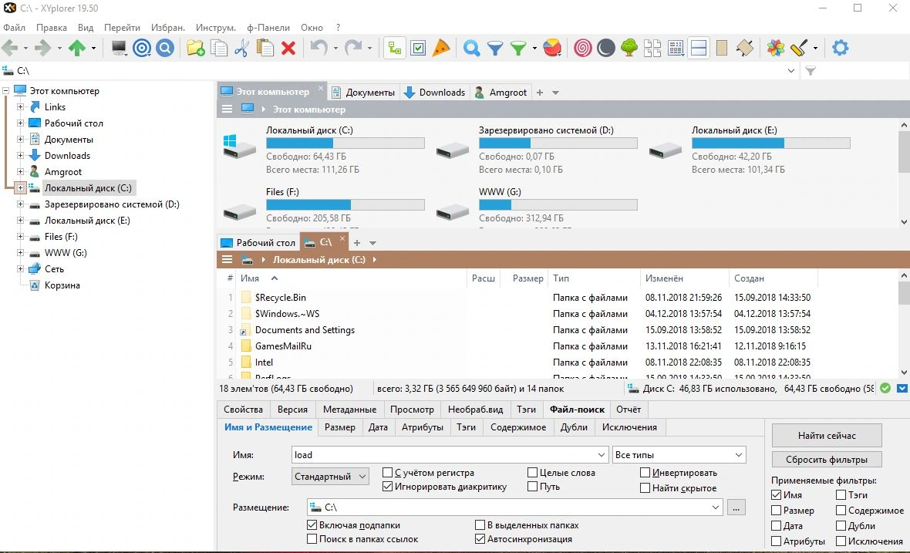Viewport: 910px width, 553px height.
Task: Go up one folder with green arrow
Action: click(x=76, y=48)
